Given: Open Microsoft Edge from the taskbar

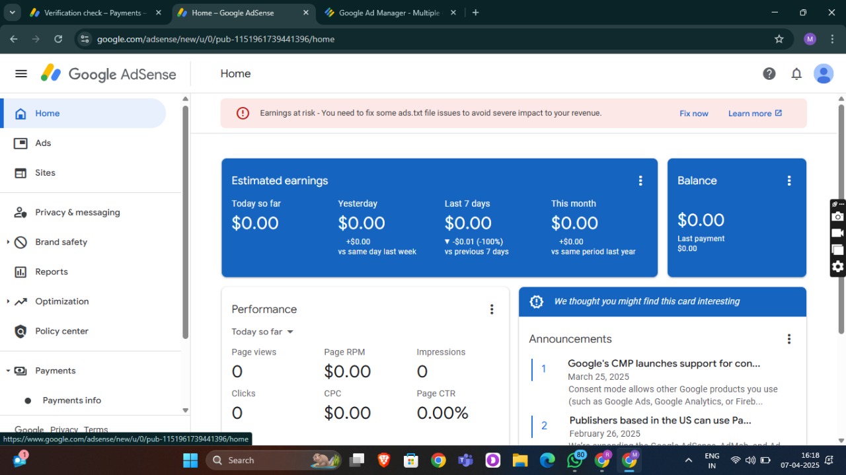Looking at the screenshot, I should pos(547,460).
